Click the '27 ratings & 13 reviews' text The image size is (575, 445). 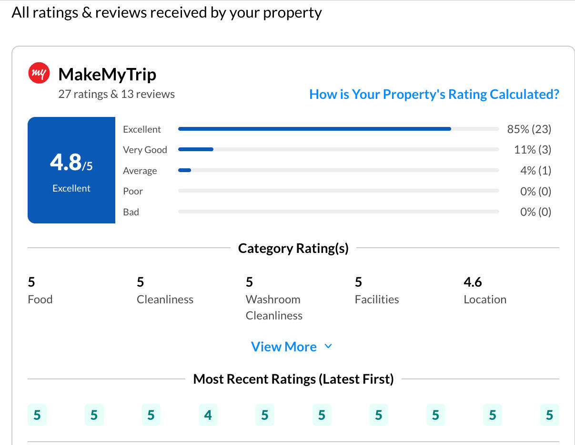coord(116,94)
